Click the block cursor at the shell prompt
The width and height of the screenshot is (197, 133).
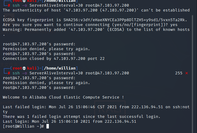tap(48, 126)
